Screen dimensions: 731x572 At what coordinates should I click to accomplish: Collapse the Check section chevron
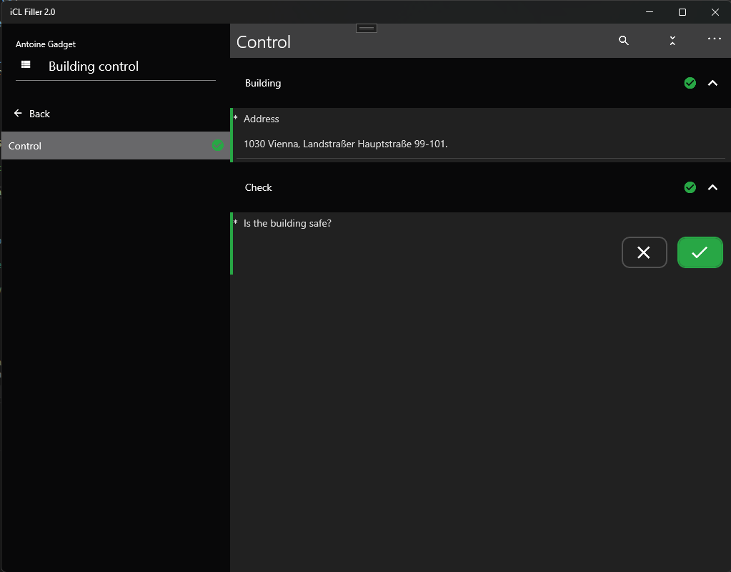point(712,187)
